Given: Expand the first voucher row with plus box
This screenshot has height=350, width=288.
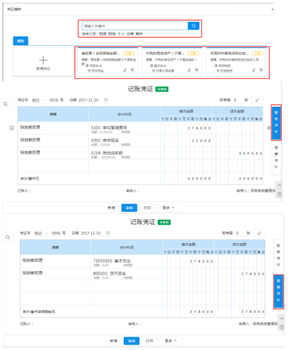Looking at the screenshot, I should click(x=12, y=128).
